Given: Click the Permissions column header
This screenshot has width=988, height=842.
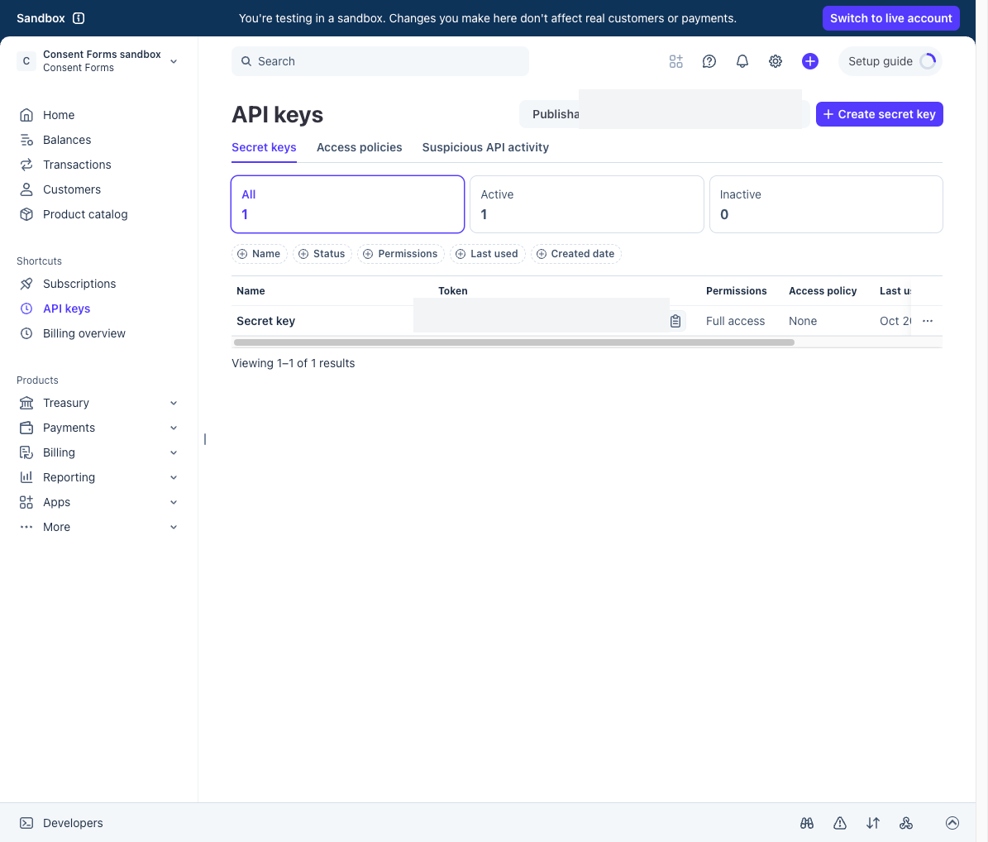Looking at the screenshot, I should click(736, 290).
